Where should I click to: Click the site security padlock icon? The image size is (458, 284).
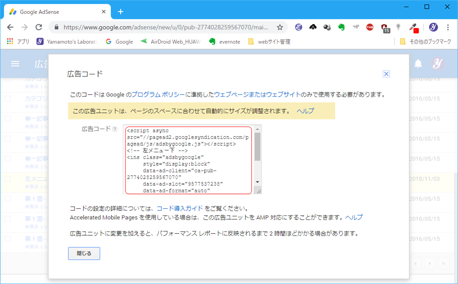[x=57, y=27]
